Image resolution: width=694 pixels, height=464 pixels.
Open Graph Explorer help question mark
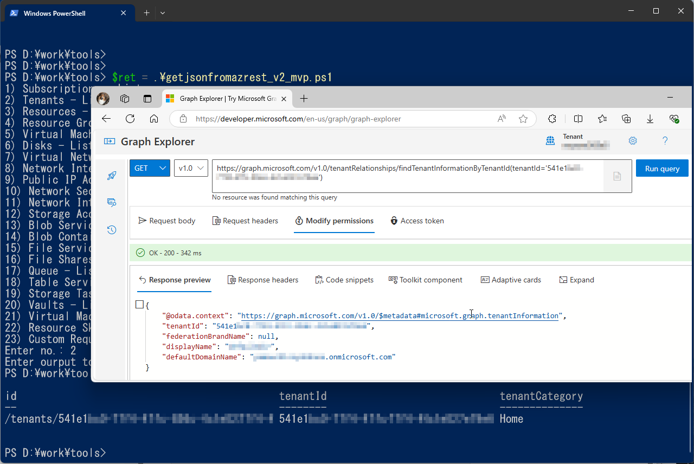[665, 141]
